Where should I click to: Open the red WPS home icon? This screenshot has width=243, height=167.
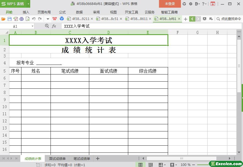pos(55,19)
